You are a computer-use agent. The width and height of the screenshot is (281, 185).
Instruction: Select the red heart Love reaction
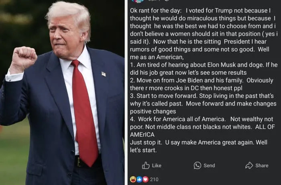(x=145, y=179)
